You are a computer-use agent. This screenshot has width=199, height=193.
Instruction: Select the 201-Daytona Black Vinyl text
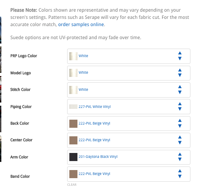[x=98, y=157]
